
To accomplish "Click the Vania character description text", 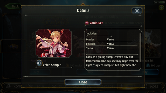I will click(x=112, y=61).
